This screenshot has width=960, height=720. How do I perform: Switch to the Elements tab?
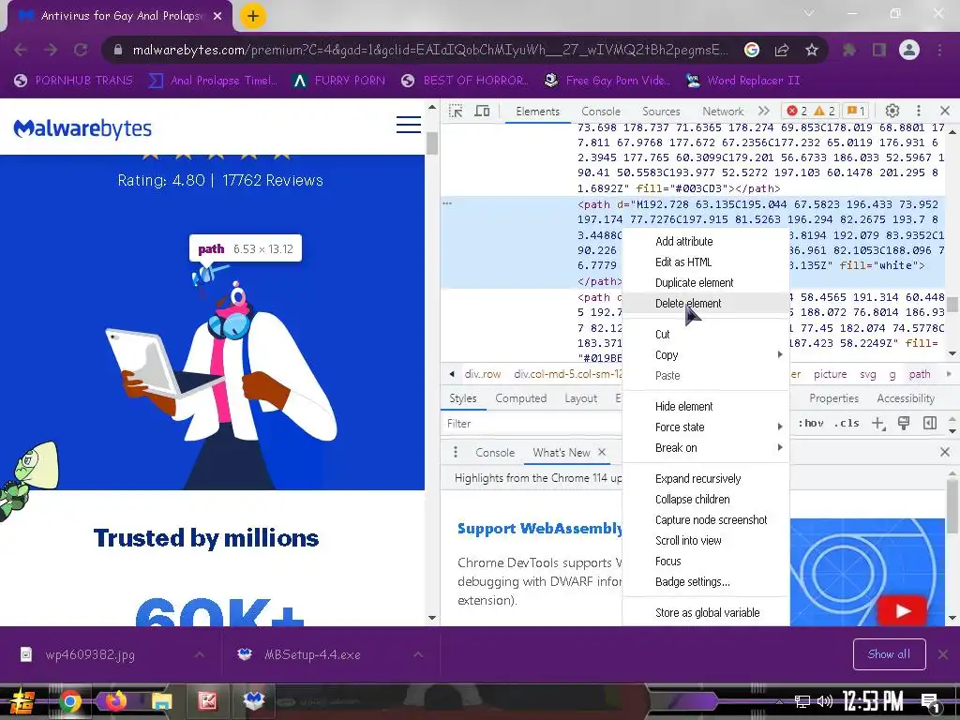537,112
